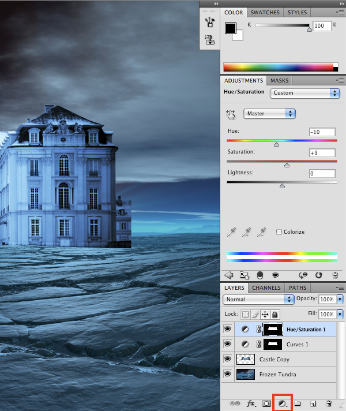This screenshot has width=346, height=411.
Task: Click the Saturation value field
Action: pyautogui.click(x=322, y=152)
